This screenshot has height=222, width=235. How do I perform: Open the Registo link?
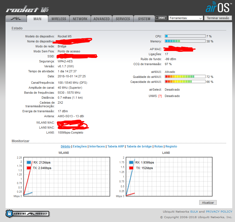171,146
